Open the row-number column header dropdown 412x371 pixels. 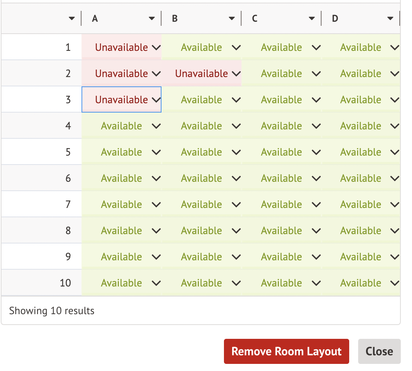(72, 19)
